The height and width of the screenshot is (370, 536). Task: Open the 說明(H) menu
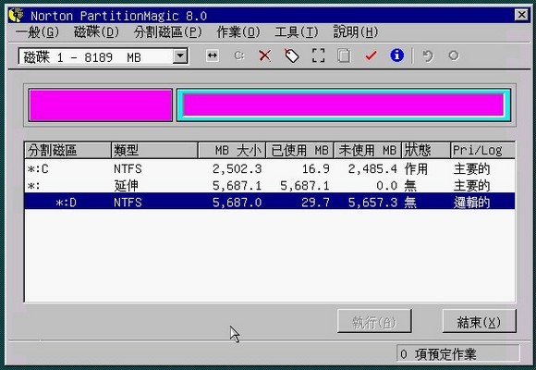tap(356, 32)
